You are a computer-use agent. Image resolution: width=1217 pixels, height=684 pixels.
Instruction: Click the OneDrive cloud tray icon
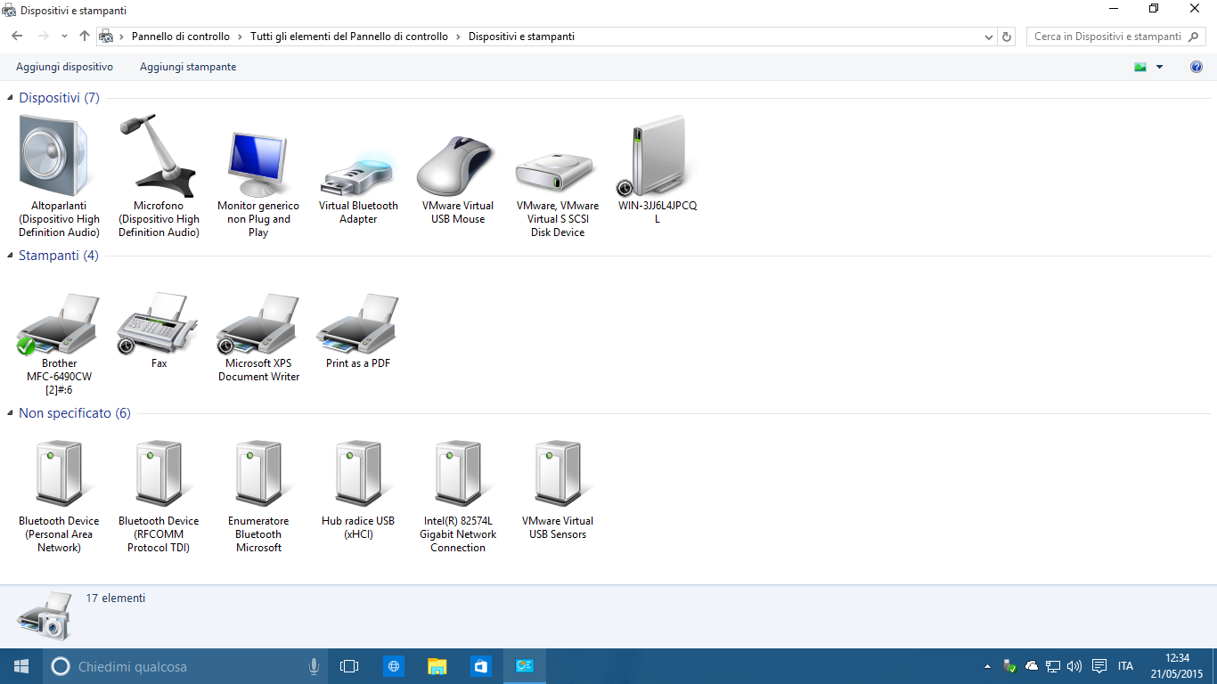1032,666
